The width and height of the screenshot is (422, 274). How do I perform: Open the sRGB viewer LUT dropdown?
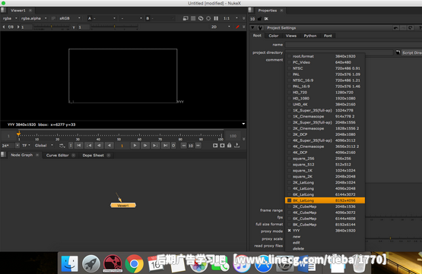pyautogui.click(x=69, y=18)
